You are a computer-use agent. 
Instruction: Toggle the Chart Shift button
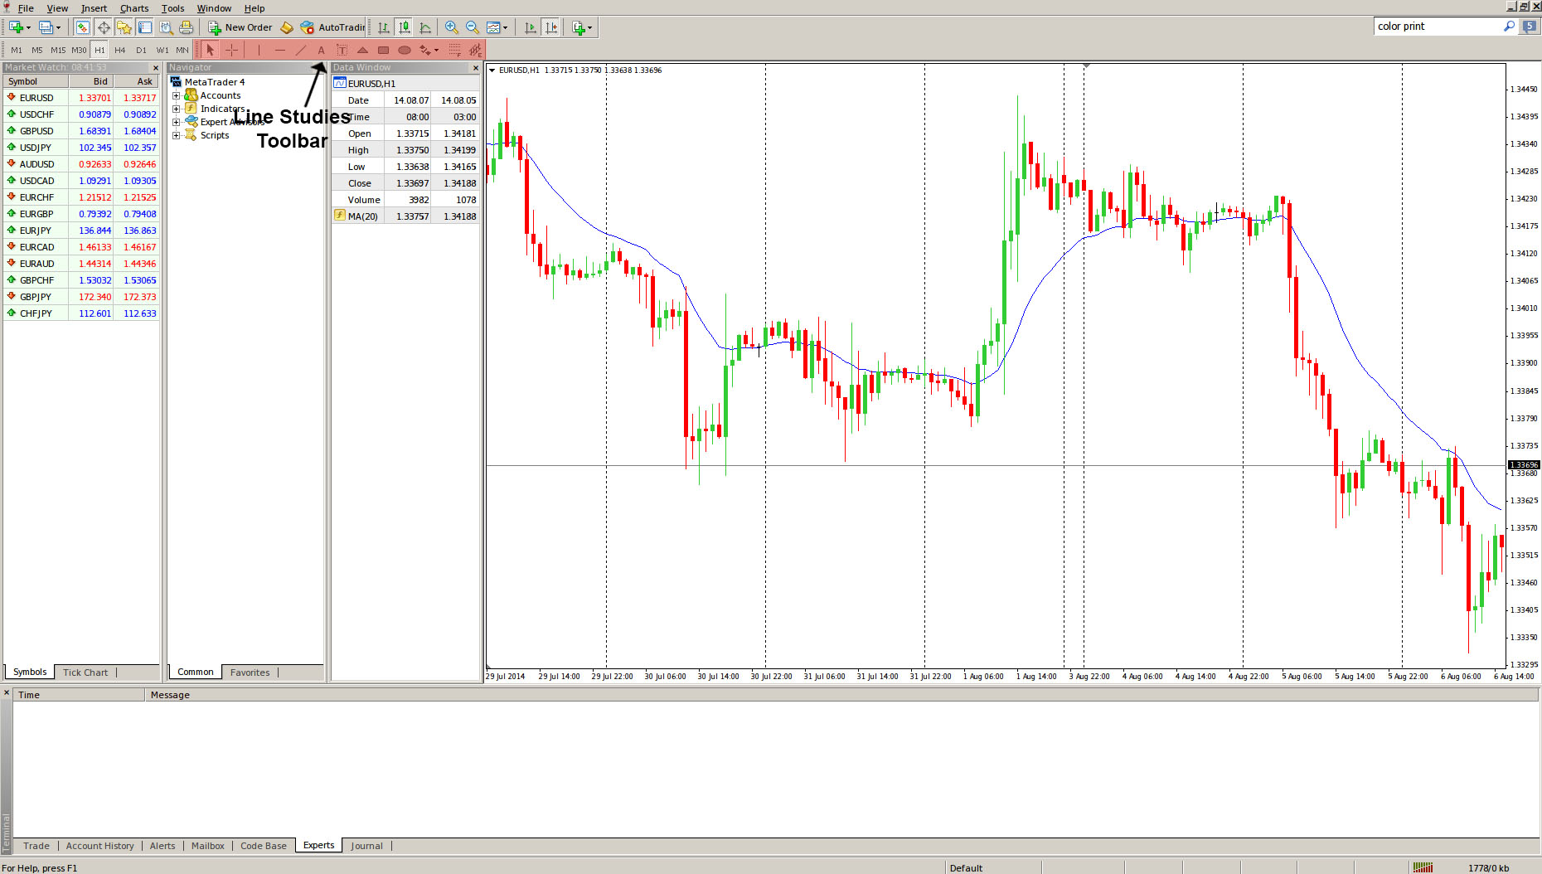point(551,27)
